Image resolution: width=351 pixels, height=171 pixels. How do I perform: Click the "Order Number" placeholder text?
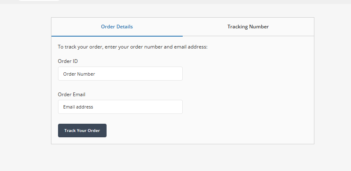[79, 74]
